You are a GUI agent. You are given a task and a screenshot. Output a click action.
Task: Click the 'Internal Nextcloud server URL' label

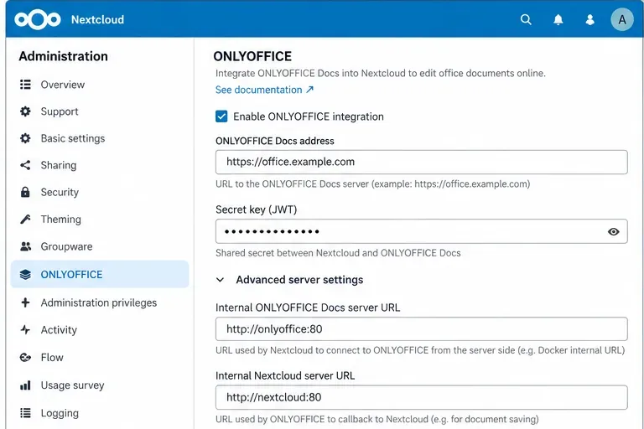click(285, 375)
